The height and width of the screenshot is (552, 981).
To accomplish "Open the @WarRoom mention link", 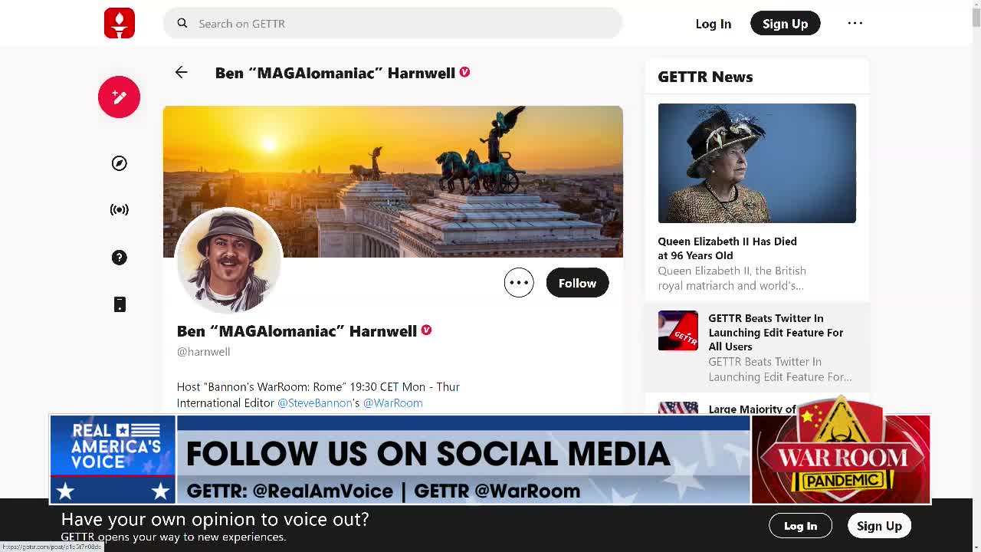I will 392,402.
